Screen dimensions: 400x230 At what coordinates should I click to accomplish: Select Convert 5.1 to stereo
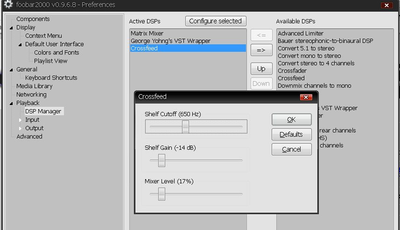[x=335, y=48]
